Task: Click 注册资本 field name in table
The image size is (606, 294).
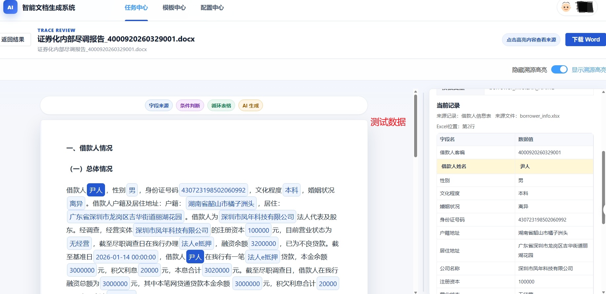Action: coord(450,281)
